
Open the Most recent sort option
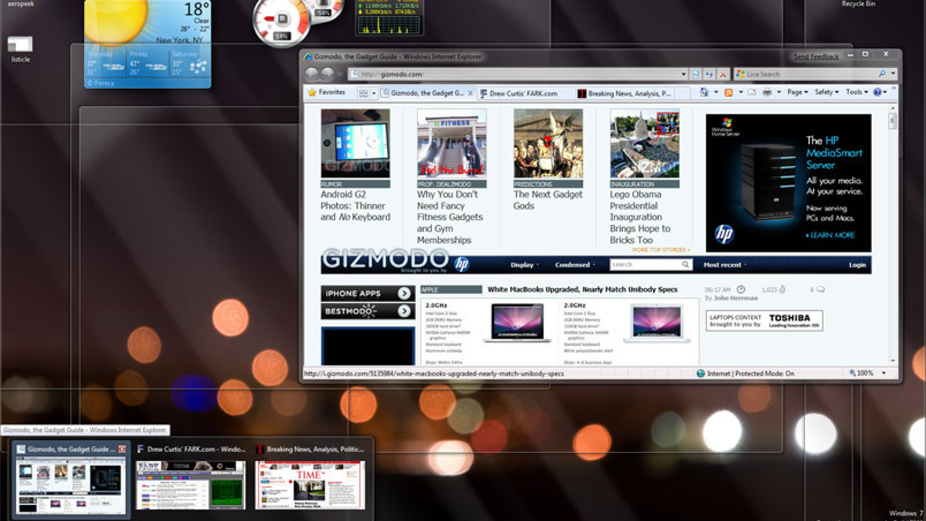click(x=725, y=265)
